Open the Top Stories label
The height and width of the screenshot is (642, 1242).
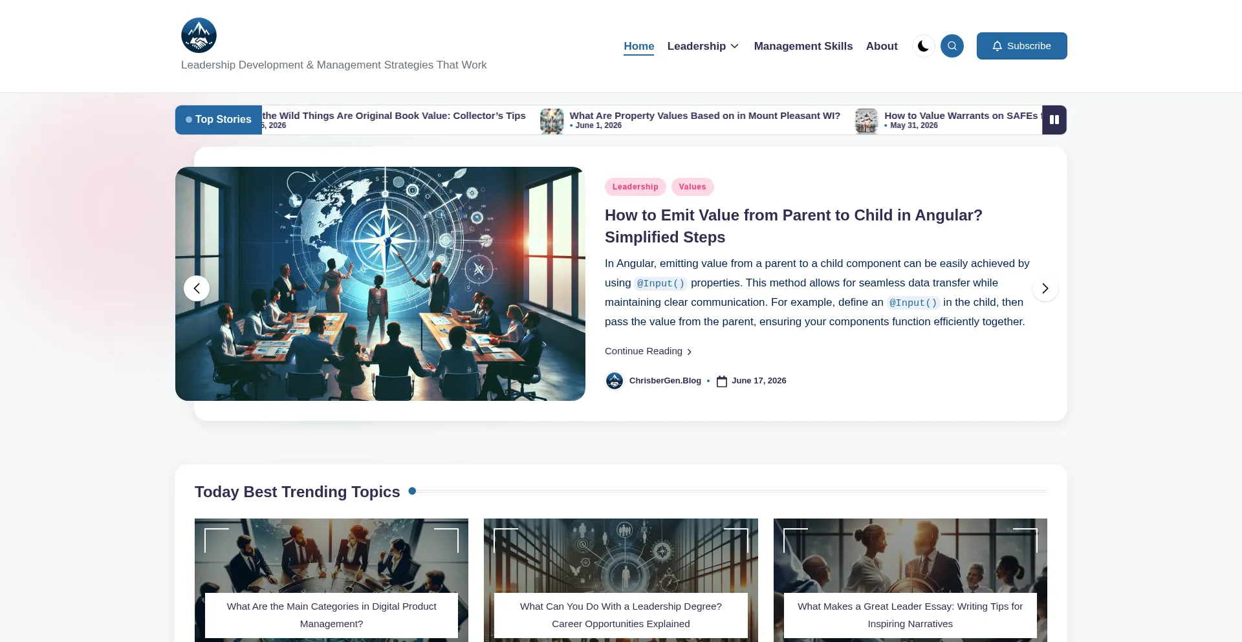219,120
